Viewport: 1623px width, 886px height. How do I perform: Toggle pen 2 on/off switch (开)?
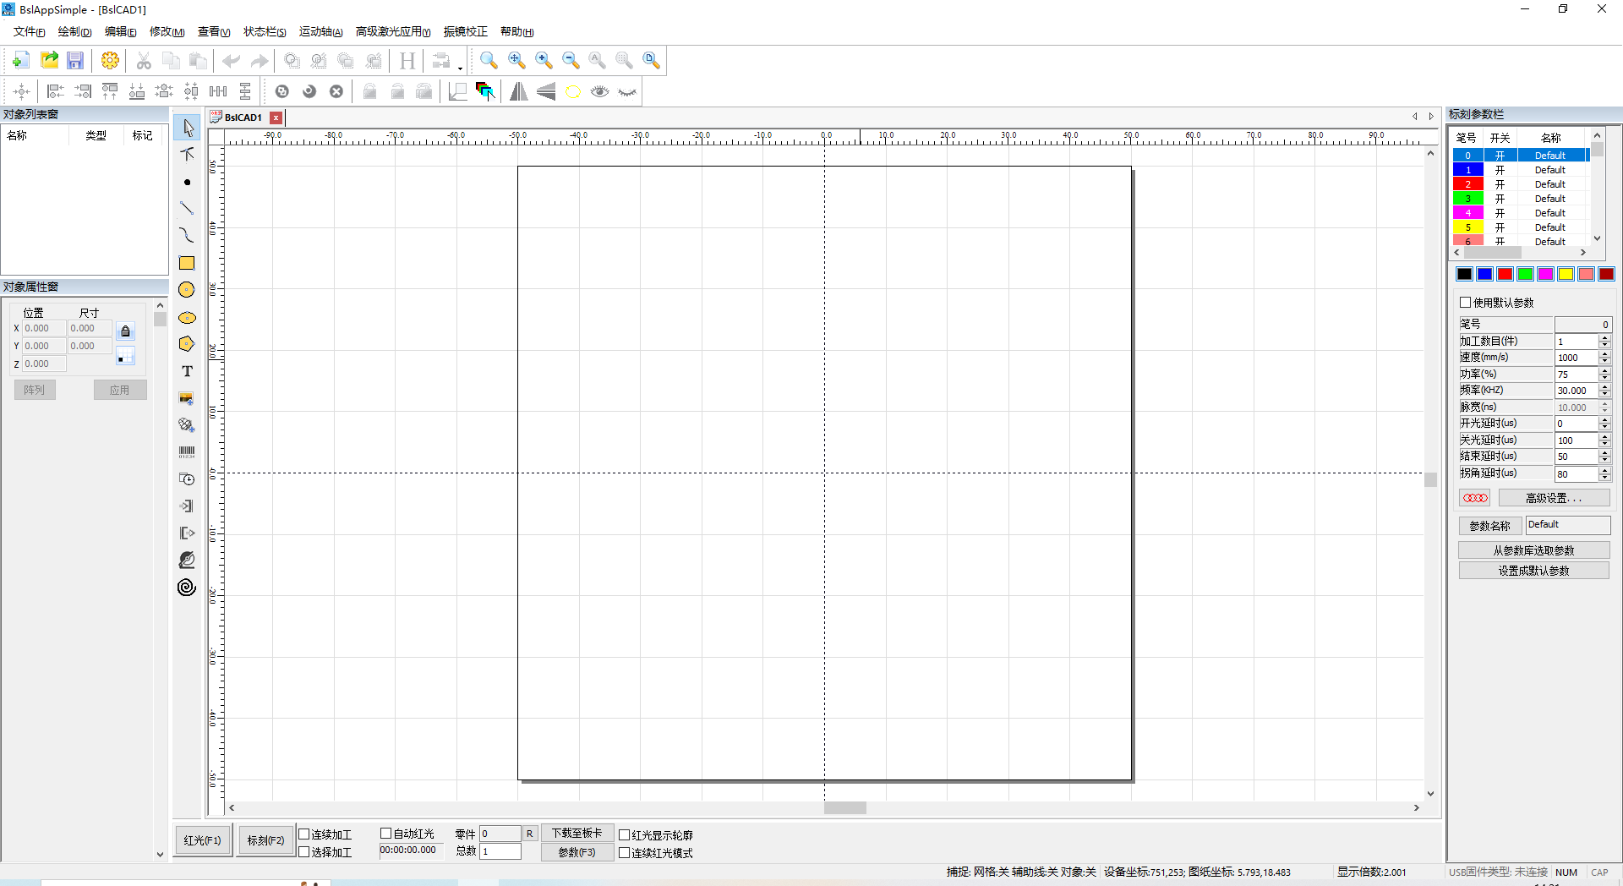tap(1500, 184)
